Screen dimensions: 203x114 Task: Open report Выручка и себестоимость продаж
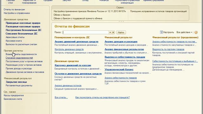click(x=125, y=57)
